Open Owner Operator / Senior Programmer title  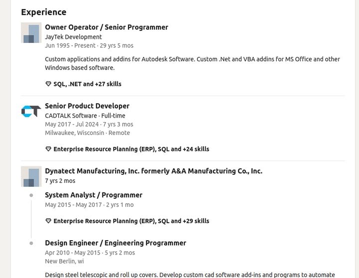tap(107, 27)
